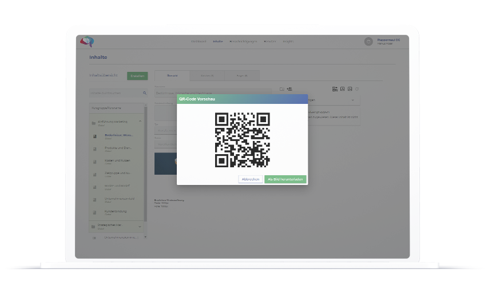492x302 pixels.
Task: Click 'Als Bild herunterladen' button
Action: [x=285, y=179]
